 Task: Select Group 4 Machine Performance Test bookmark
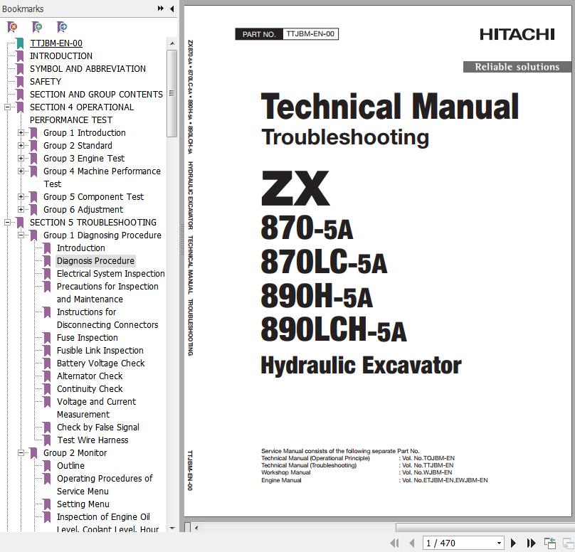pyautogui.click(x=102, y=177)
